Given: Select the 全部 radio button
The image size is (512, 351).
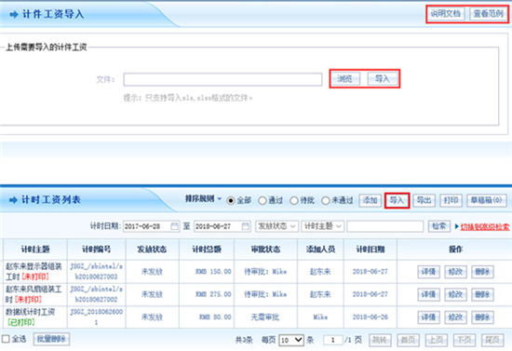Looking at the screenshot, I should [x=231, y=200].
